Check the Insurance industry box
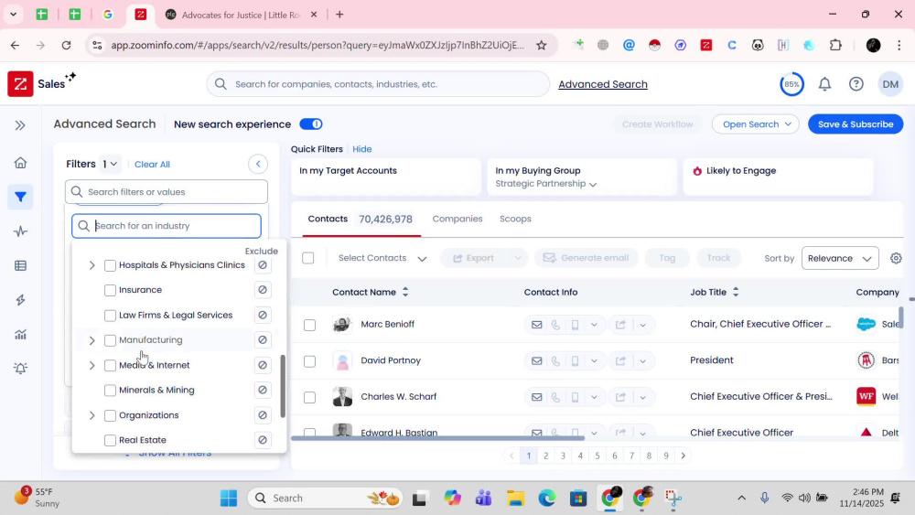Image resolution: width=915 pixels, height=515 pixels. [x=110, y=290]
